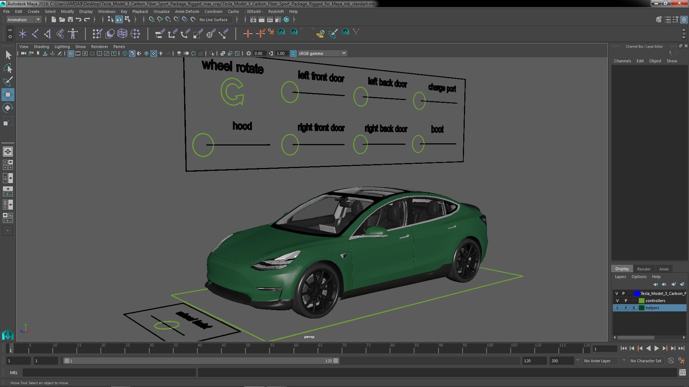The image size is (689, 387).
Task: Open Layers menu in Layer Editor
Action: pos(620,277)
